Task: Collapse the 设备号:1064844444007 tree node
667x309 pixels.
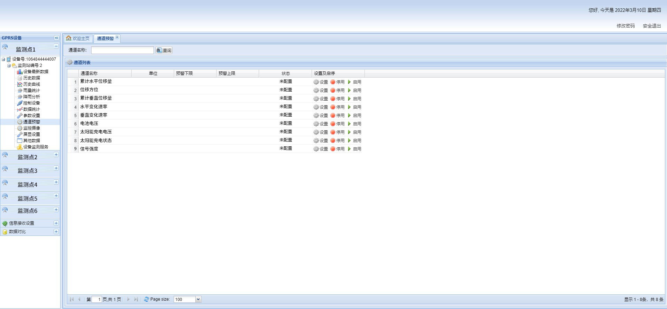Action: point(3,60)
